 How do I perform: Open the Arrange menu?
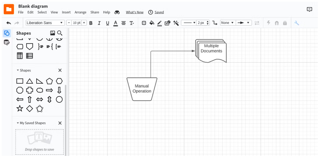pyautogui.click(x=81, y=12)
